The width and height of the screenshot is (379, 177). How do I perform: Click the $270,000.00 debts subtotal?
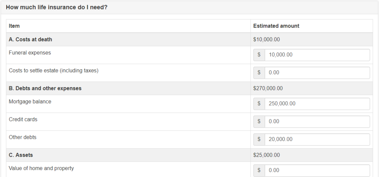(268, 88)
